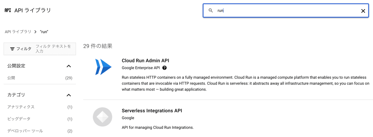Click the Serverless Integrations API logo
This screenshot has width=373, height=137.
[x=103, y=117]
